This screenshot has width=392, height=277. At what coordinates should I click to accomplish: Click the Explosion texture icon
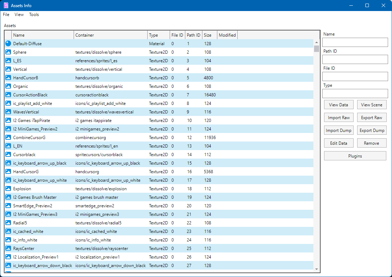tap(8, 188)
